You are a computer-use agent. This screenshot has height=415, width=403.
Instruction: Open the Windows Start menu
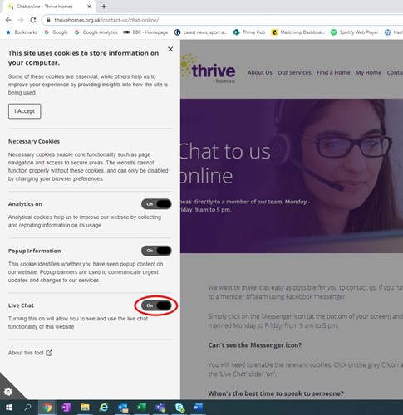coord(9,408)
